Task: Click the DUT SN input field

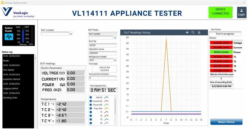Action: [x=103, y=45]
